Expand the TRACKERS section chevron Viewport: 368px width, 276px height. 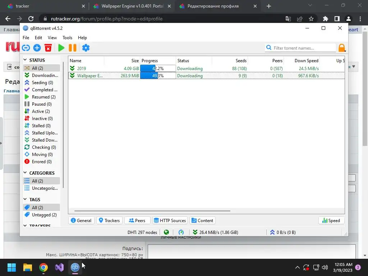point(25,225)
